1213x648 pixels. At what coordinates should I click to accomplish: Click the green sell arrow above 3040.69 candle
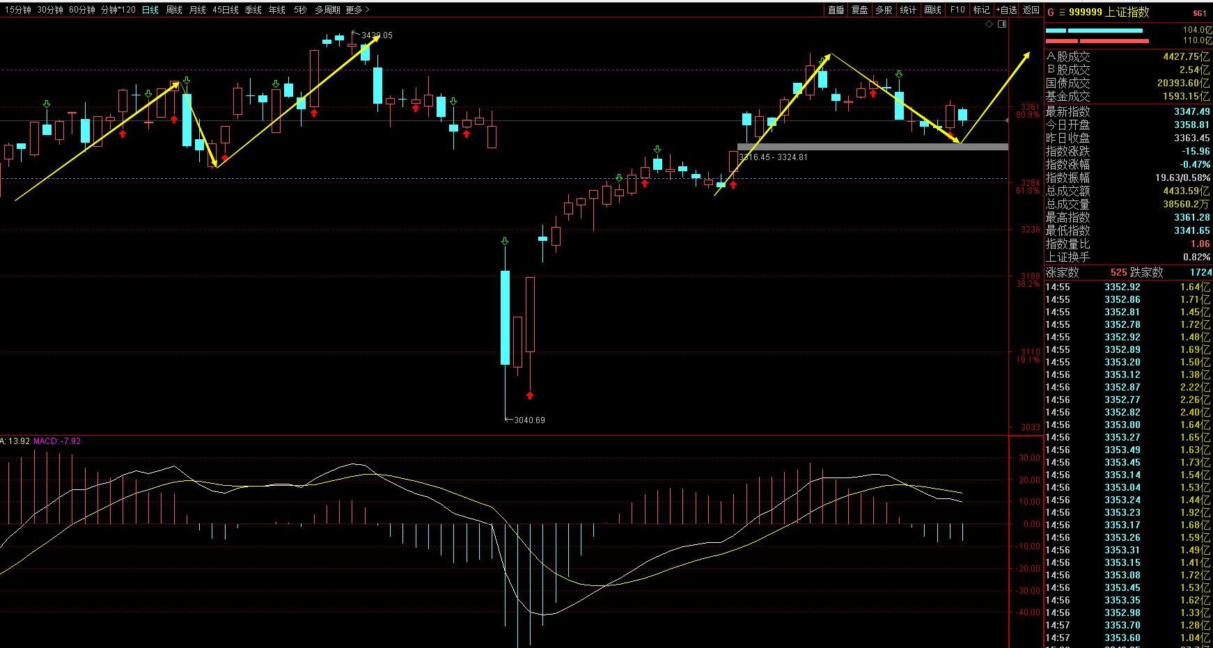coord(505,242)
